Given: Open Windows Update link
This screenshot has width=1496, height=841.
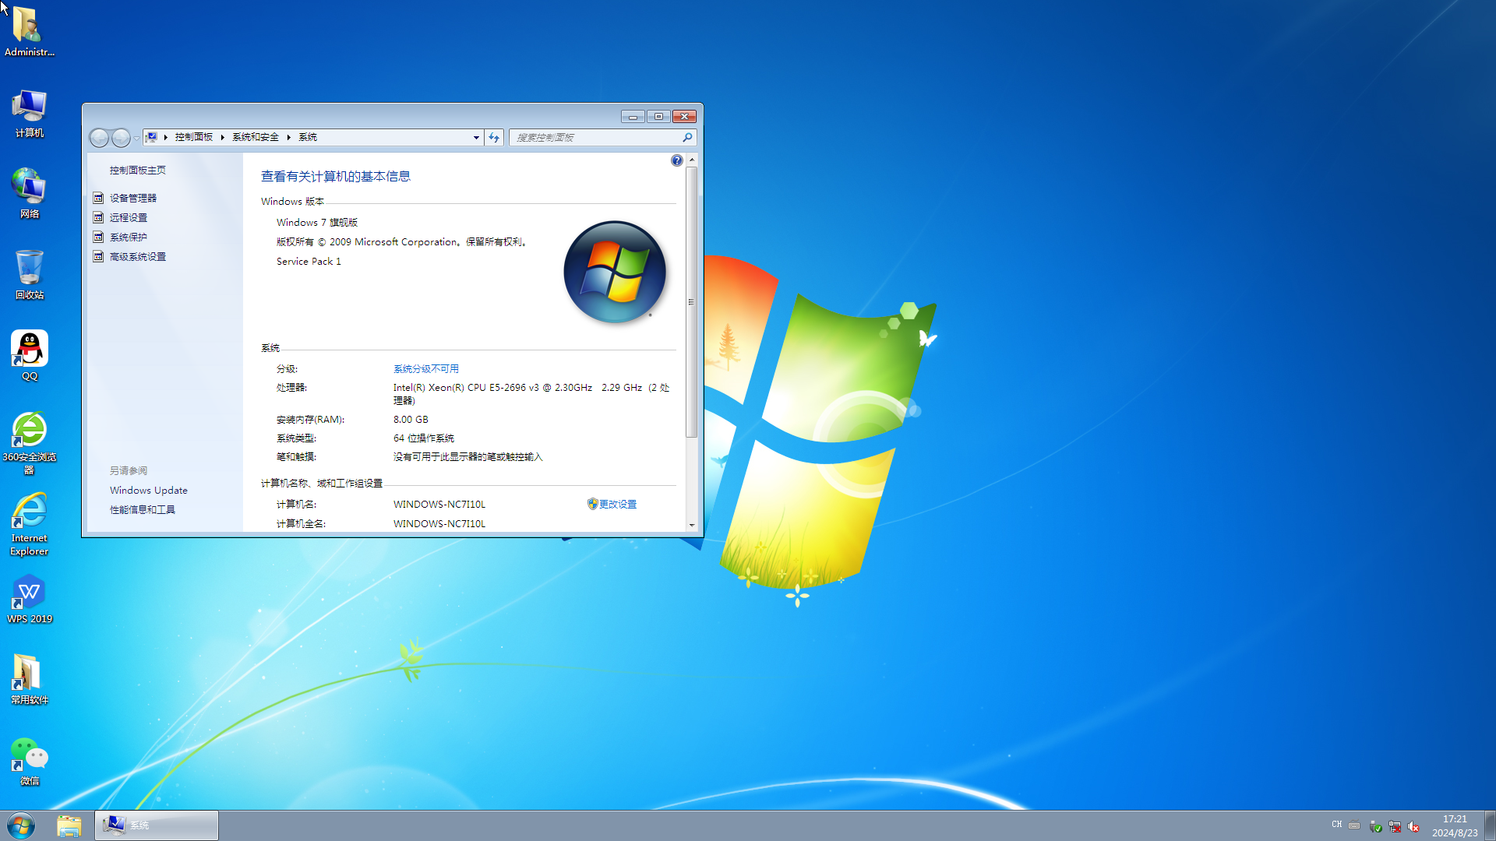Looking at the screenshot, I should click(149, 490).
